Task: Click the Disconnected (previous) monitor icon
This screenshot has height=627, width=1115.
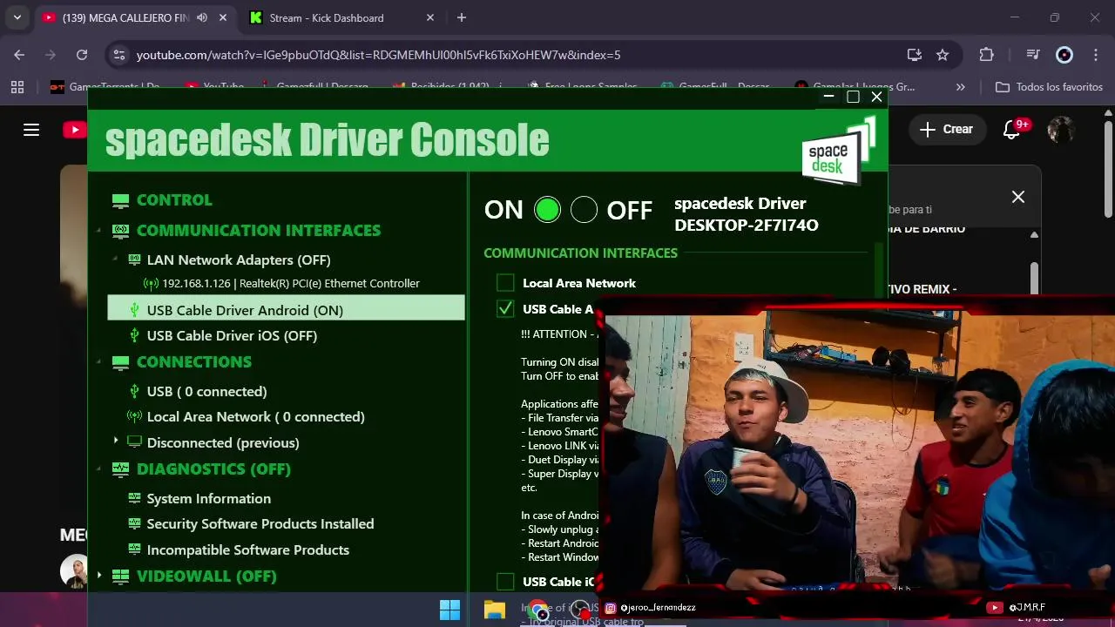Action: [134, 442]
